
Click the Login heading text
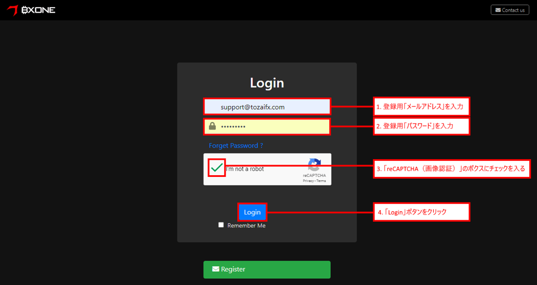(267, 83)
